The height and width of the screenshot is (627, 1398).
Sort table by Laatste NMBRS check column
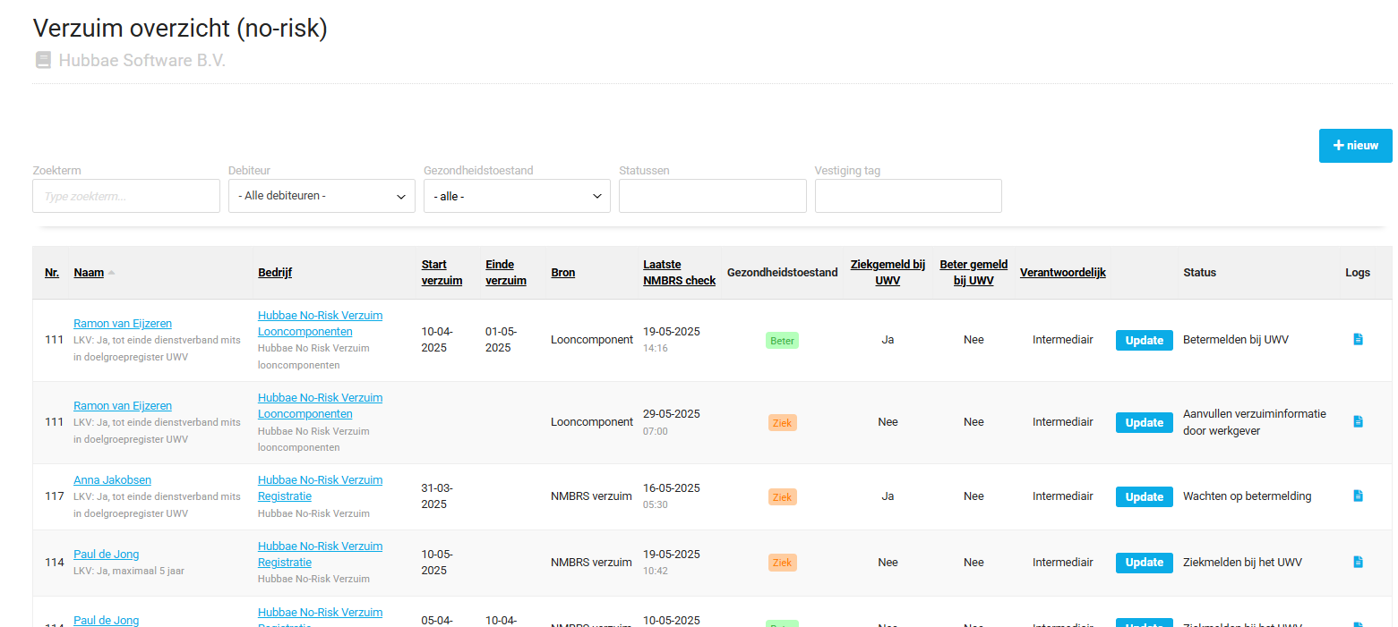click(x=679, y=273)
